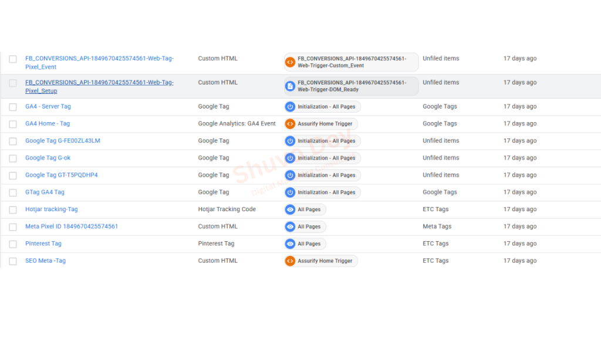Open Assurify Home Trigger in GA4 Home row
The image size is (601, 338).
[x=321, y=124]
